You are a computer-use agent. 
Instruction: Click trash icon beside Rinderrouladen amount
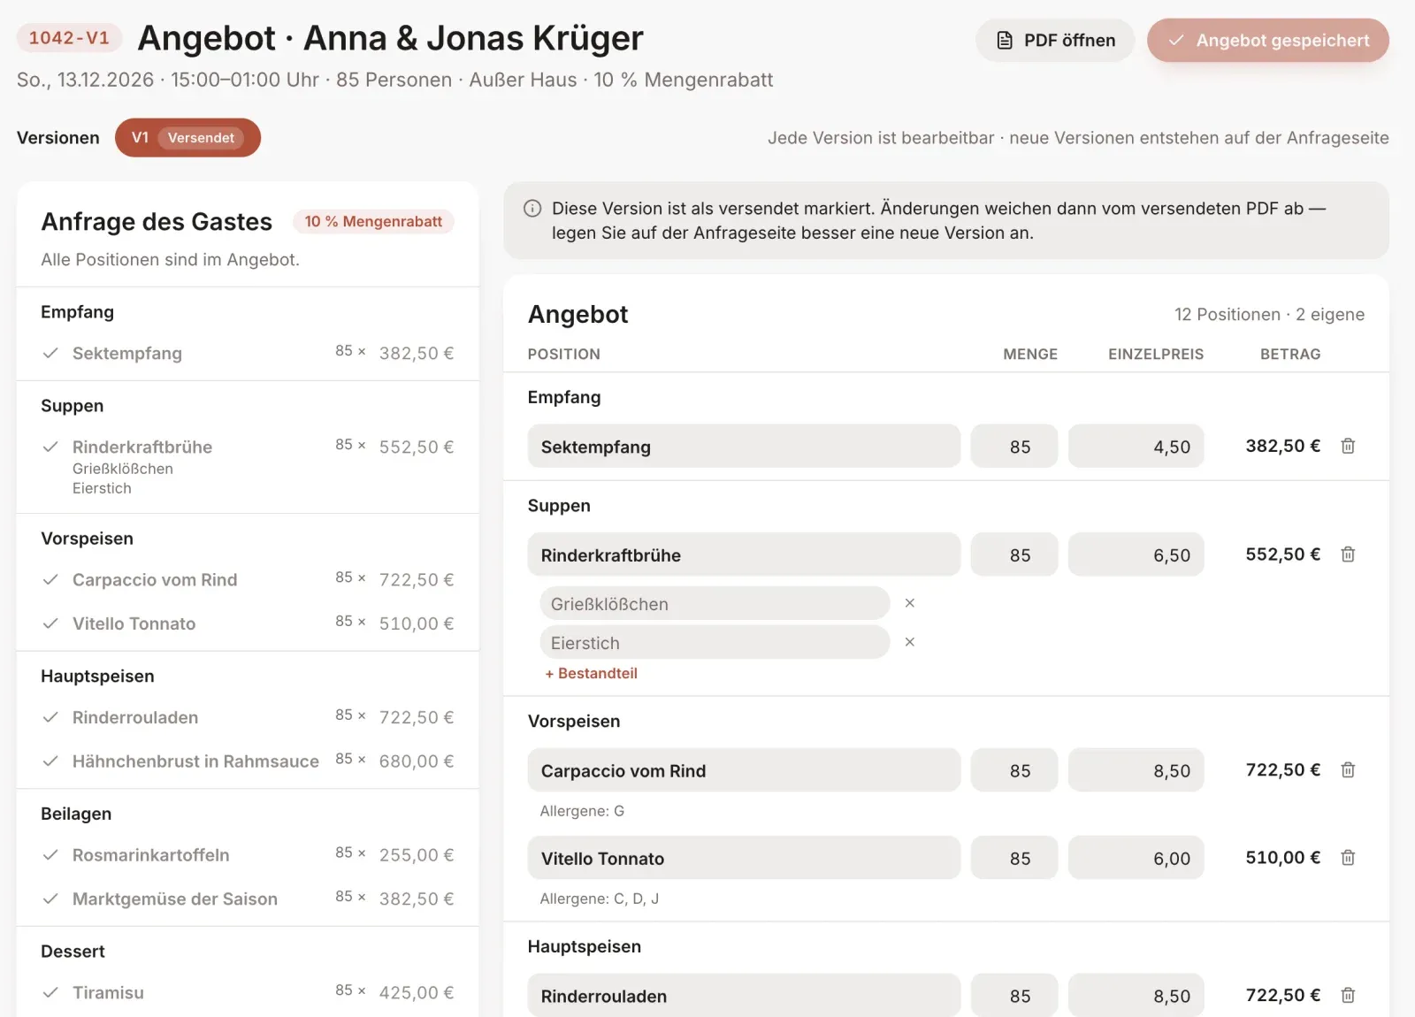(1348, 996)
